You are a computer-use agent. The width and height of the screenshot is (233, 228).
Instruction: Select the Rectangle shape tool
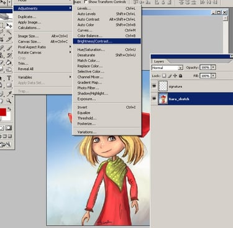point(9,85)
